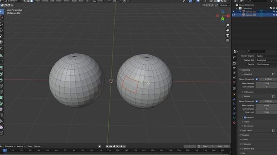Open the Tool tab in the Properties editor
277x155 pixels.
point(234,57)
